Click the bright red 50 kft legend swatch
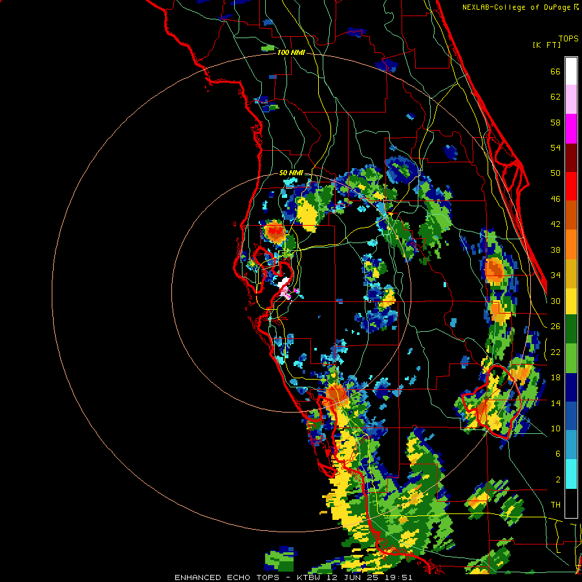The image size is (582, 582). [x=571, y=186]
